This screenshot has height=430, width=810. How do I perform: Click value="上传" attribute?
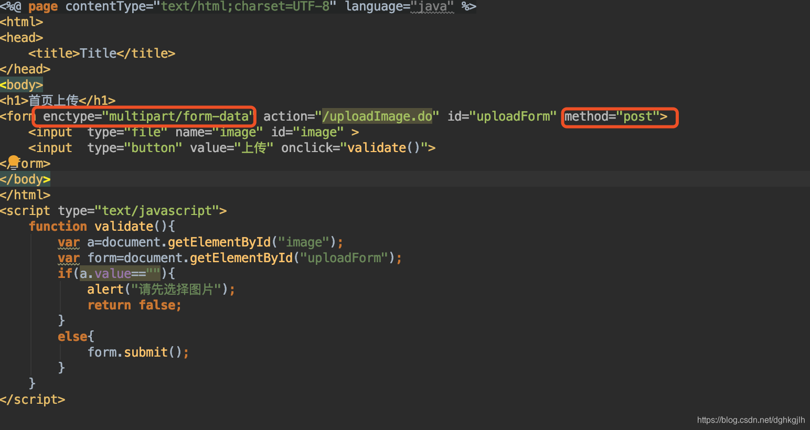[x=232, y=148]
